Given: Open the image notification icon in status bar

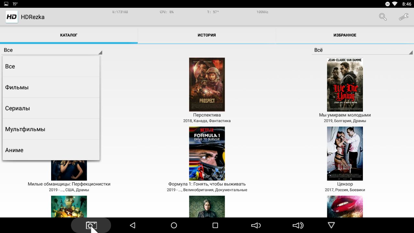Looking at the screenshot, I should 6,4.
